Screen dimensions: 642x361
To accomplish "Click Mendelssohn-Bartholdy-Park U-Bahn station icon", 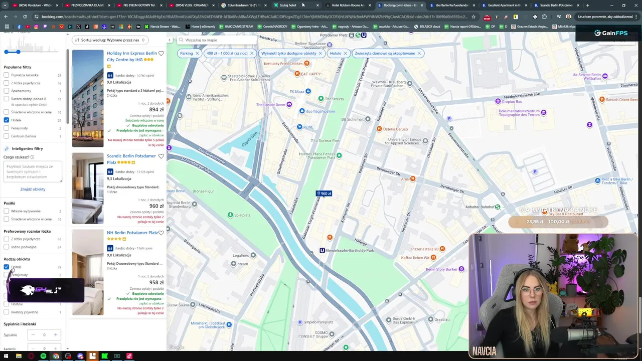I will pos(322,250).
